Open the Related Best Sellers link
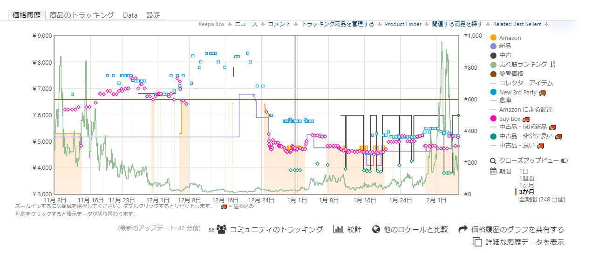 (517, 24)
